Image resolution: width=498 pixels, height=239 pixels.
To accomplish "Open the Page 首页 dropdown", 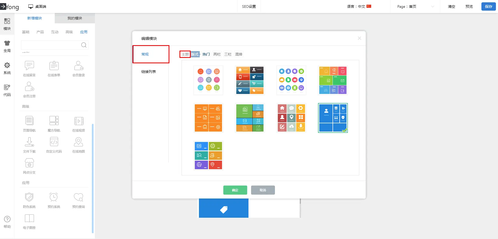I will click(x=415, y=6).
